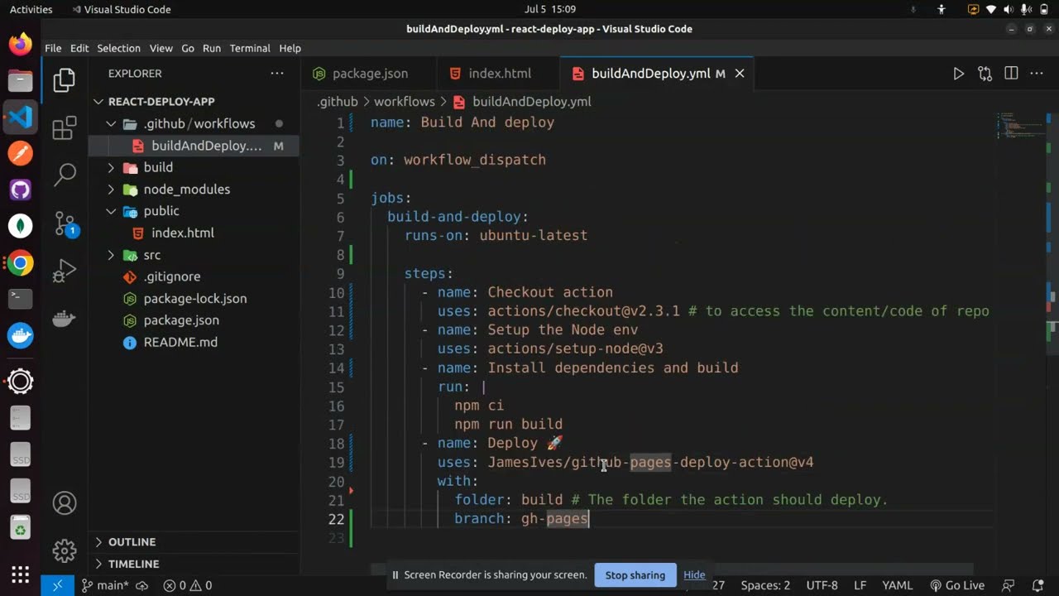The image size is (1059, 596).
Task: Open Explorer Views and More Actions ellipsis
Action: (277, 74)
